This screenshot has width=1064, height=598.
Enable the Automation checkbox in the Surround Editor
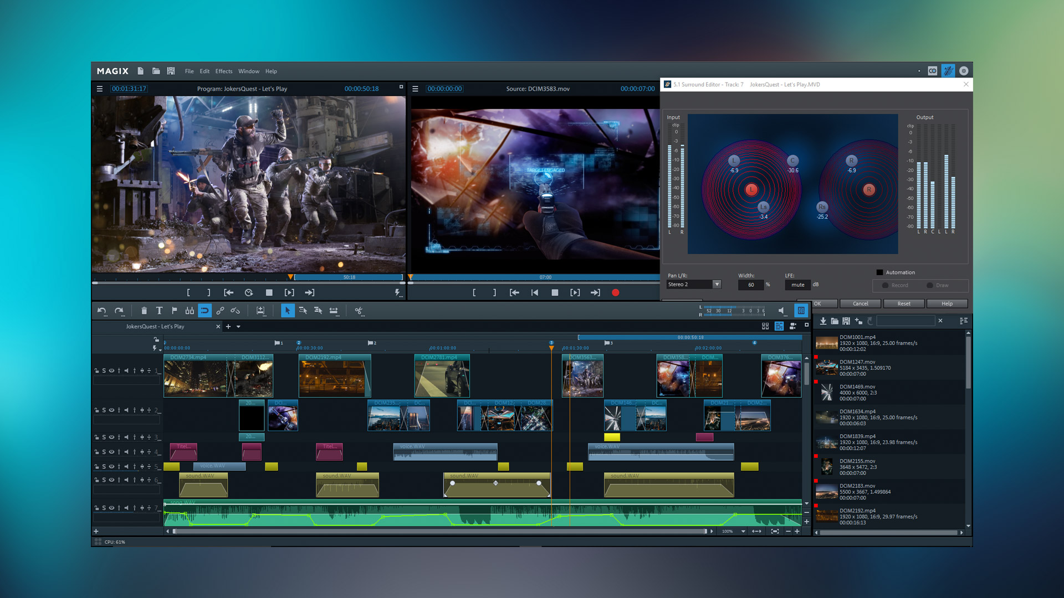[x=879, y=272]
